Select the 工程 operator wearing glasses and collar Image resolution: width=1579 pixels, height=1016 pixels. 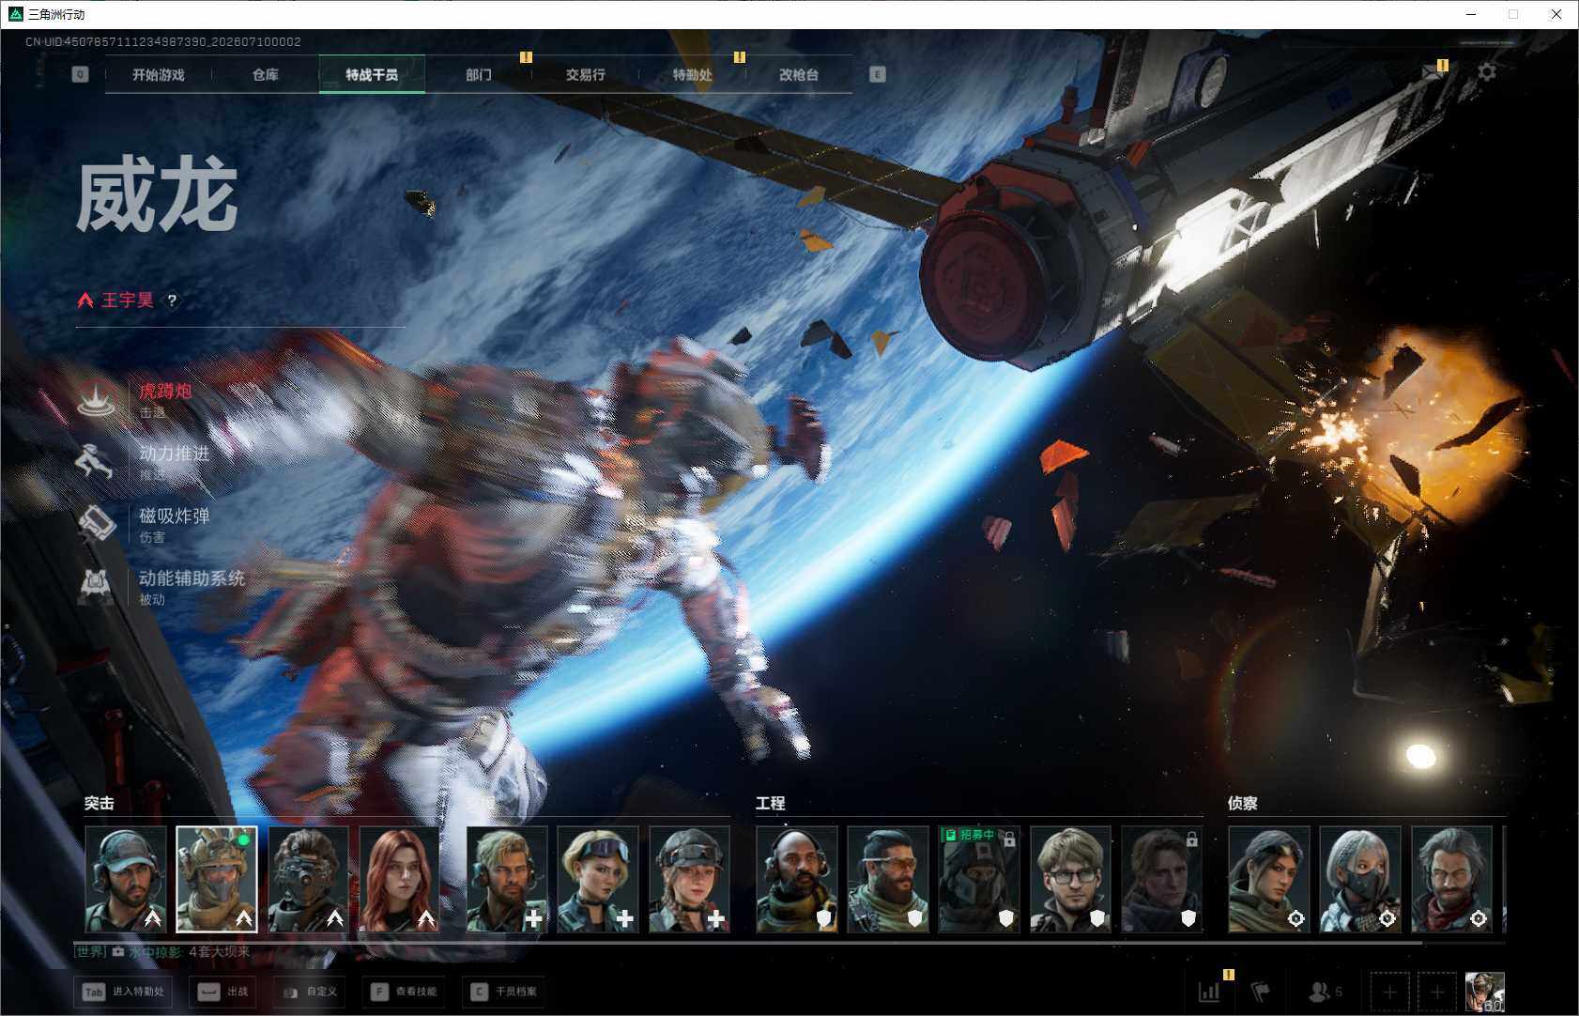coord(1070,880)
